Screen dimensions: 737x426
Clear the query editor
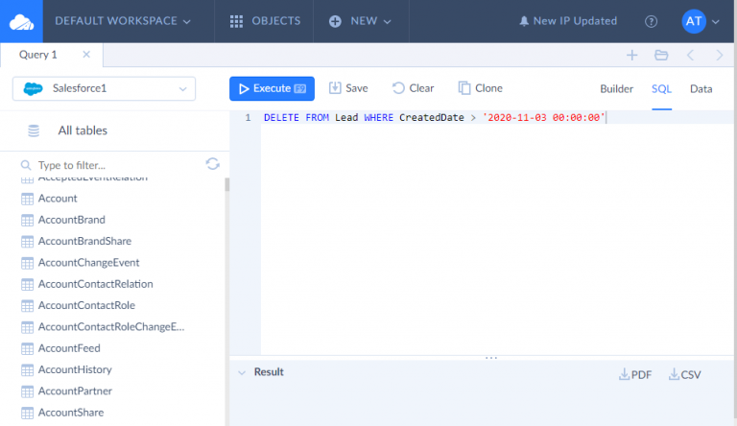pyautogui.click(x=413, y=88)
